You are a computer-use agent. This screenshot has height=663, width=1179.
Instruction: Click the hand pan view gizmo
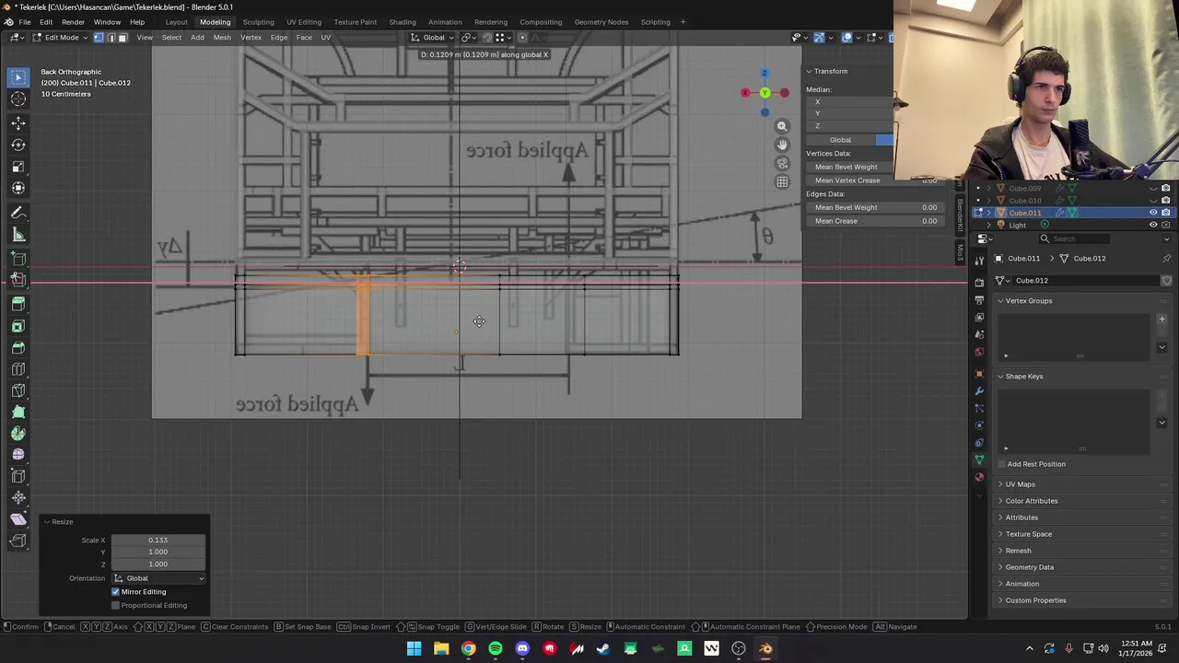pos(782,145)
